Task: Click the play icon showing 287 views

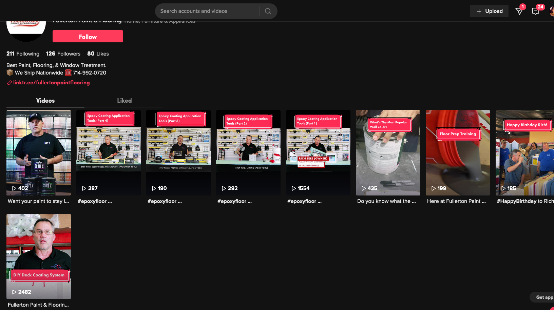Action: [84, 188]
